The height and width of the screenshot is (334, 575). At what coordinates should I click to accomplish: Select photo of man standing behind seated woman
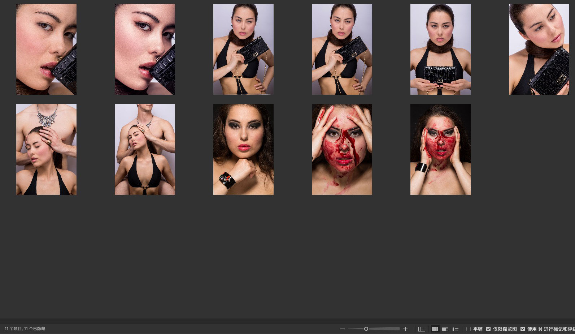click(x=145, y=149)
